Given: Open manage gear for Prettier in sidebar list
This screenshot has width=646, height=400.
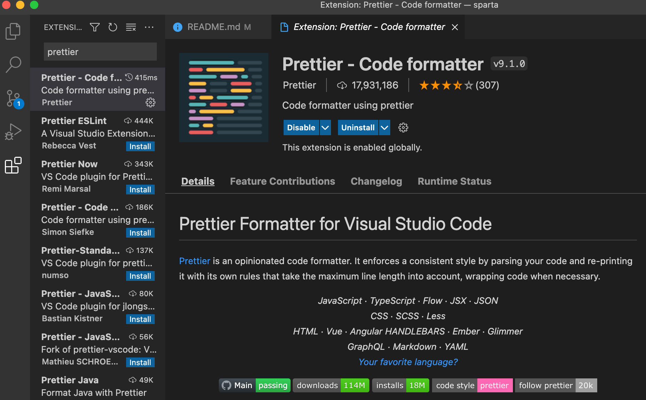Looking at the screenshot, I should tap(151, 102).
